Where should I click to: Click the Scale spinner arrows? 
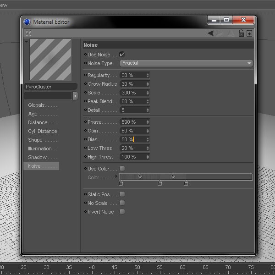pyautogui.click(x=148, y=93)
